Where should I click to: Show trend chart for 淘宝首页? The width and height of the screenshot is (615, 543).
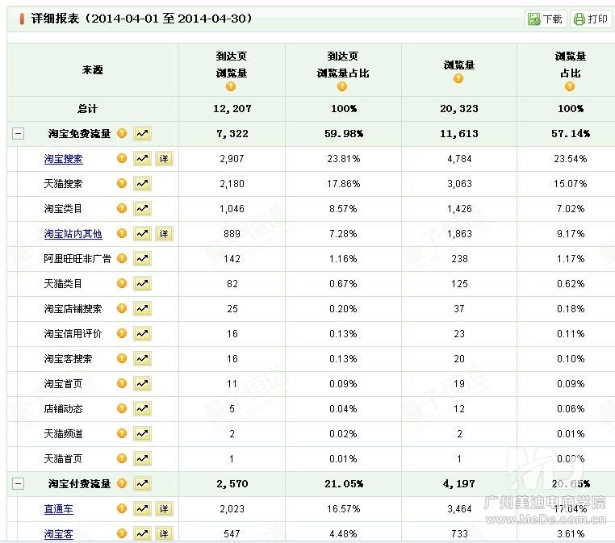[x=142, y=383]
